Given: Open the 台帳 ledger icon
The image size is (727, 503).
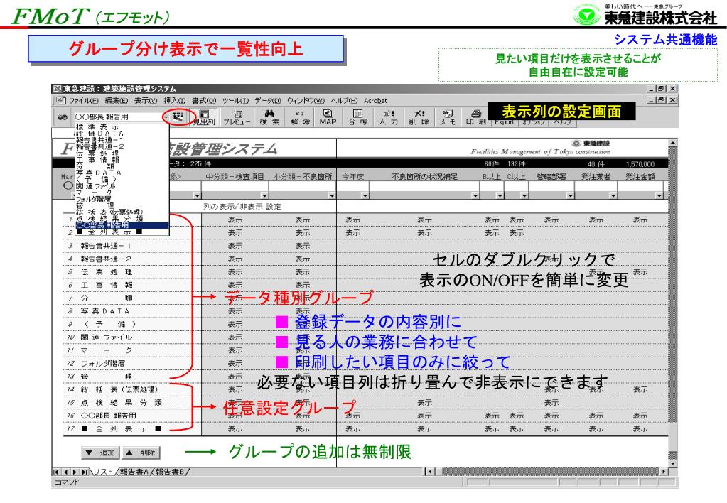Looking at the screenshot, I should 357,118.
